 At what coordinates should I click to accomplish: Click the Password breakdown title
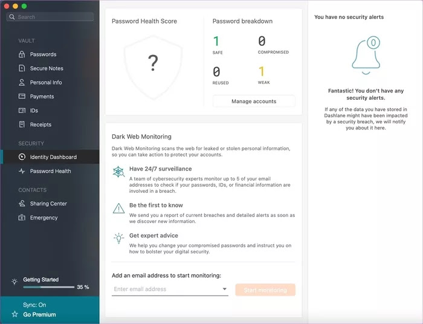coord(242,21)
